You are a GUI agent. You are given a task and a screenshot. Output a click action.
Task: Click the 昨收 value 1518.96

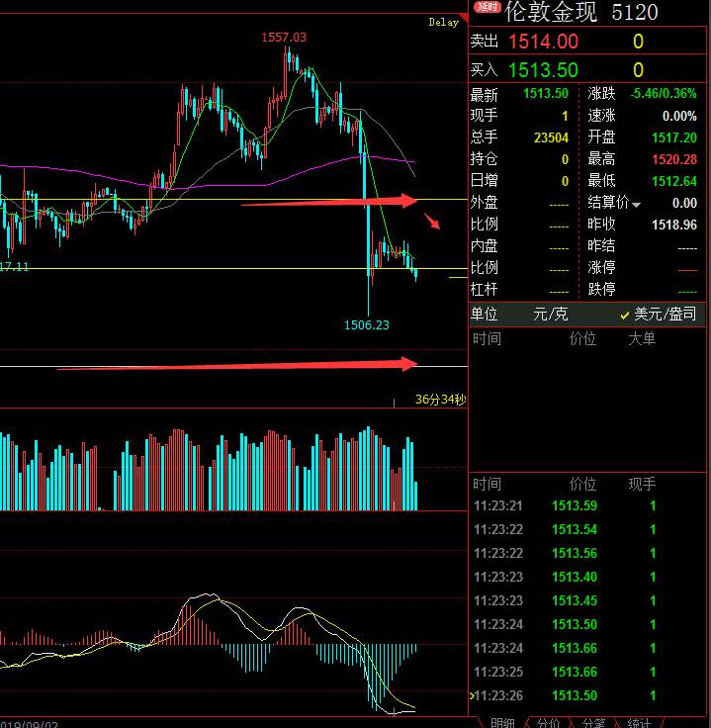point(674,225)
